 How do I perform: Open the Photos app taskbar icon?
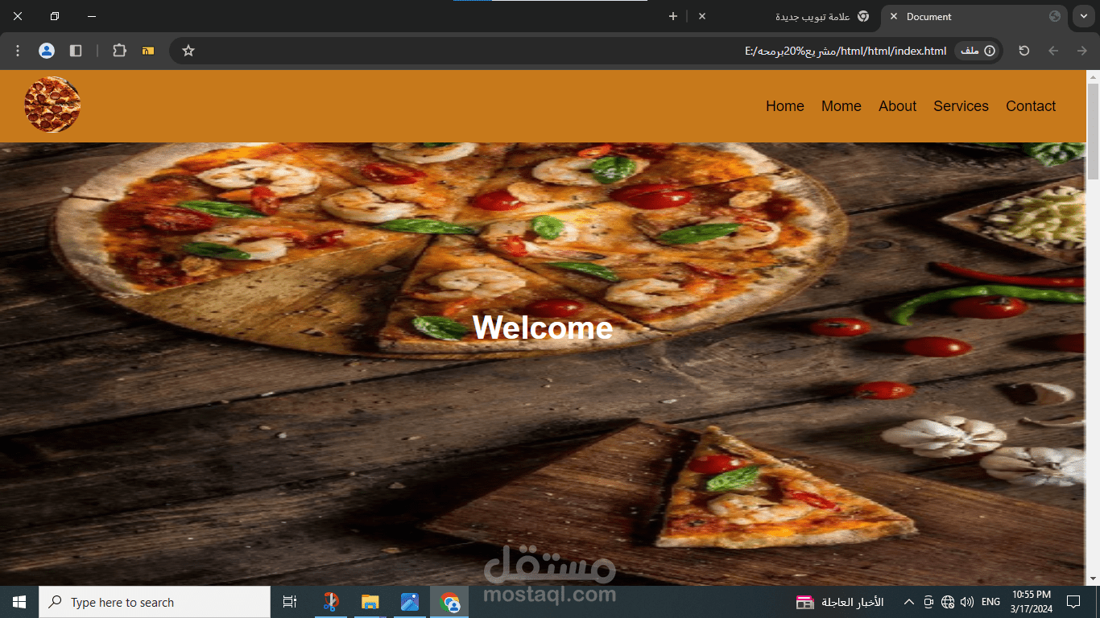tap(410, 602)
